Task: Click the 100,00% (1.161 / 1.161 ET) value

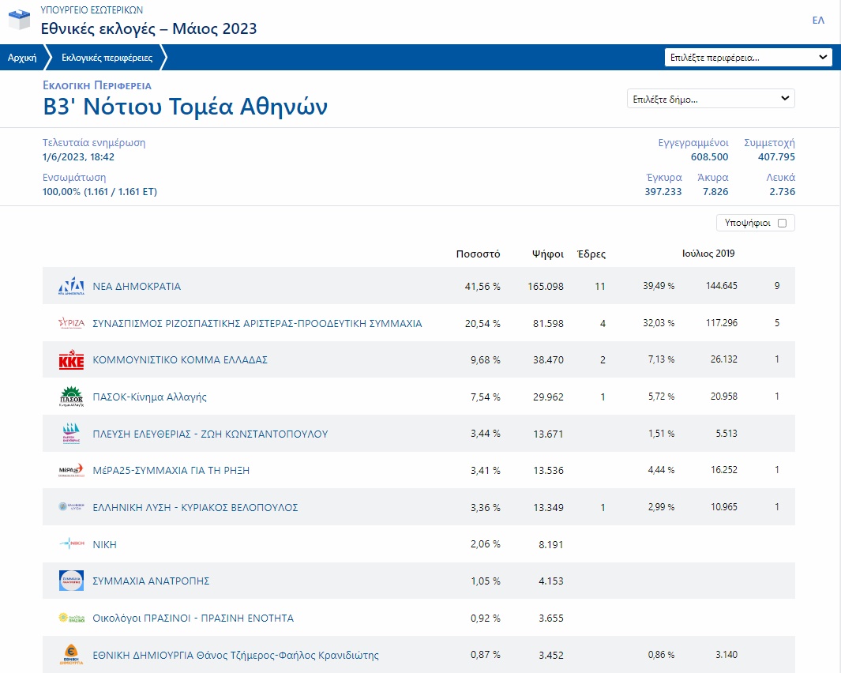Action: (99, 192)
